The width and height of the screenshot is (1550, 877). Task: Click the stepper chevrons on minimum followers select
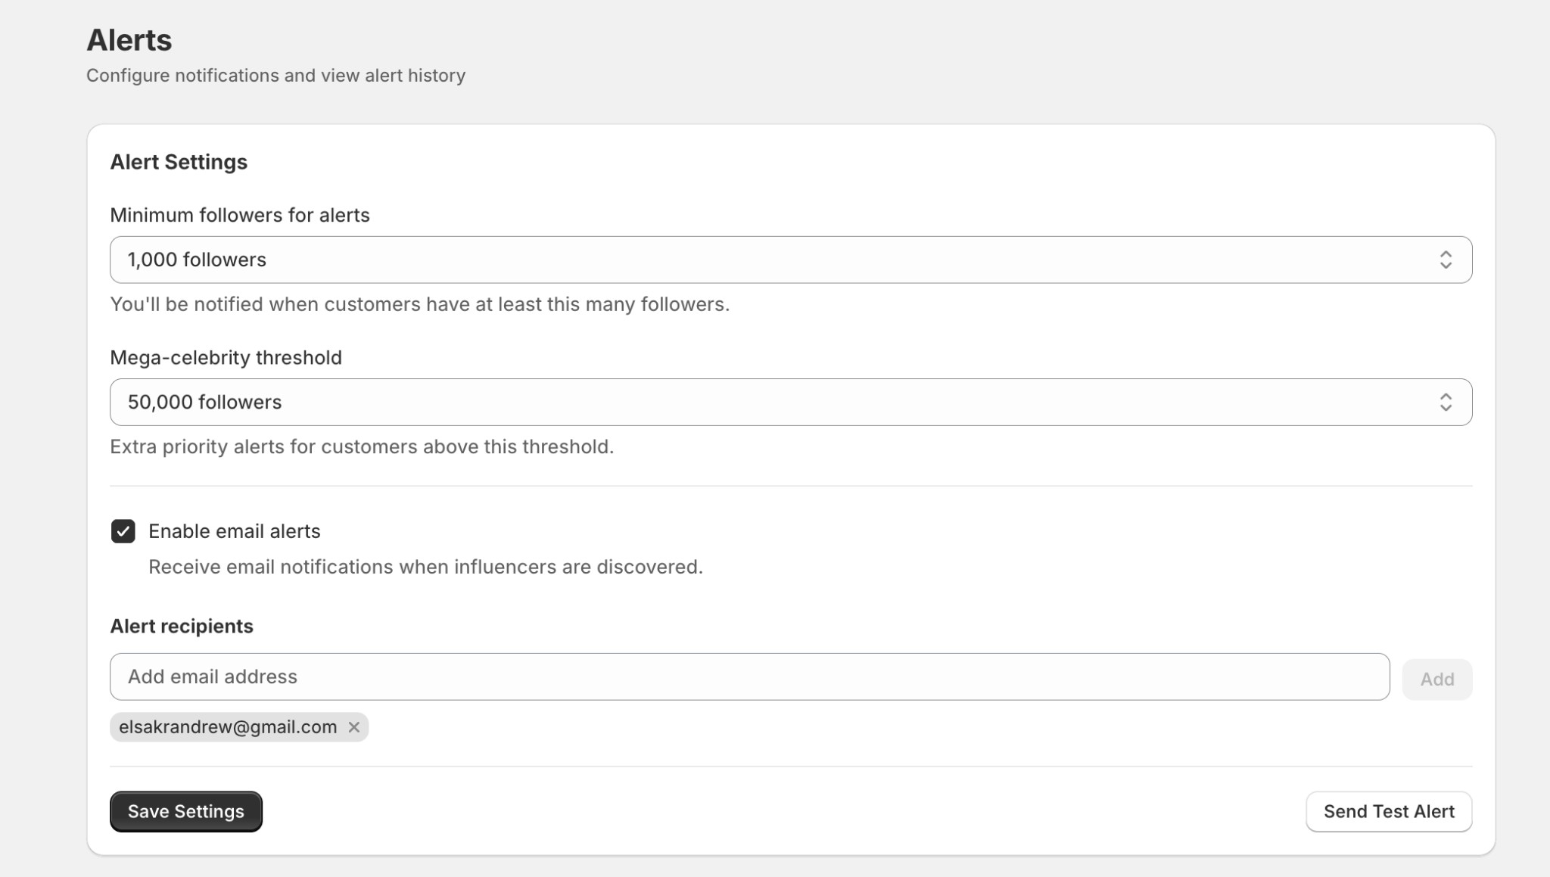coord(1446,260)
